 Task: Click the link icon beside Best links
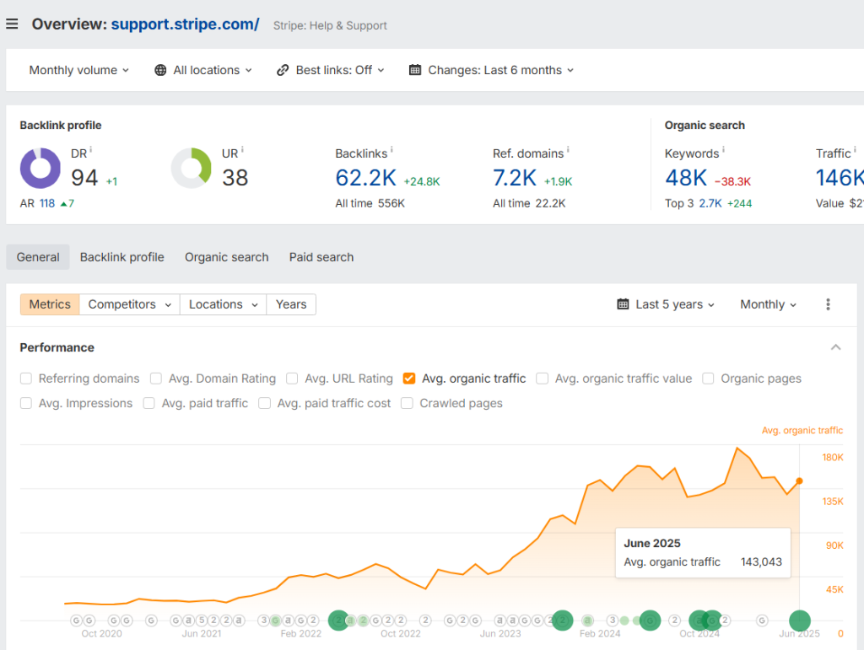[x=283, y=70]
